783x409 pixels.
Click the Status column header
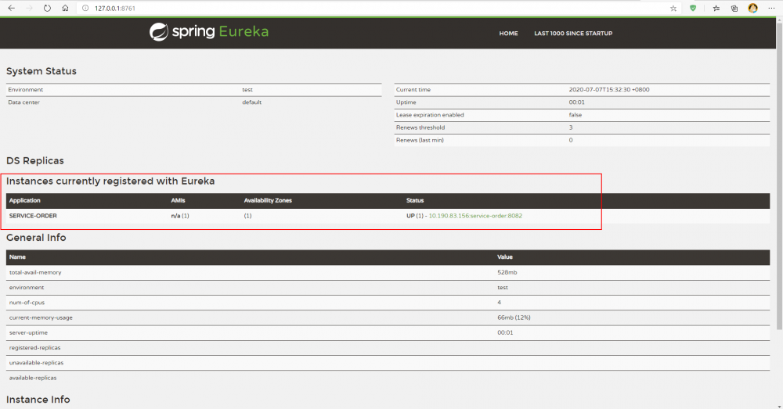point(415,200)
